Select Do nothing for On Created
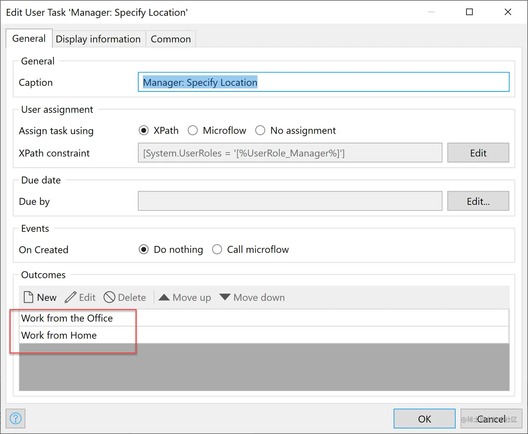This screenshot has width=528, height=434. (144, 249)
